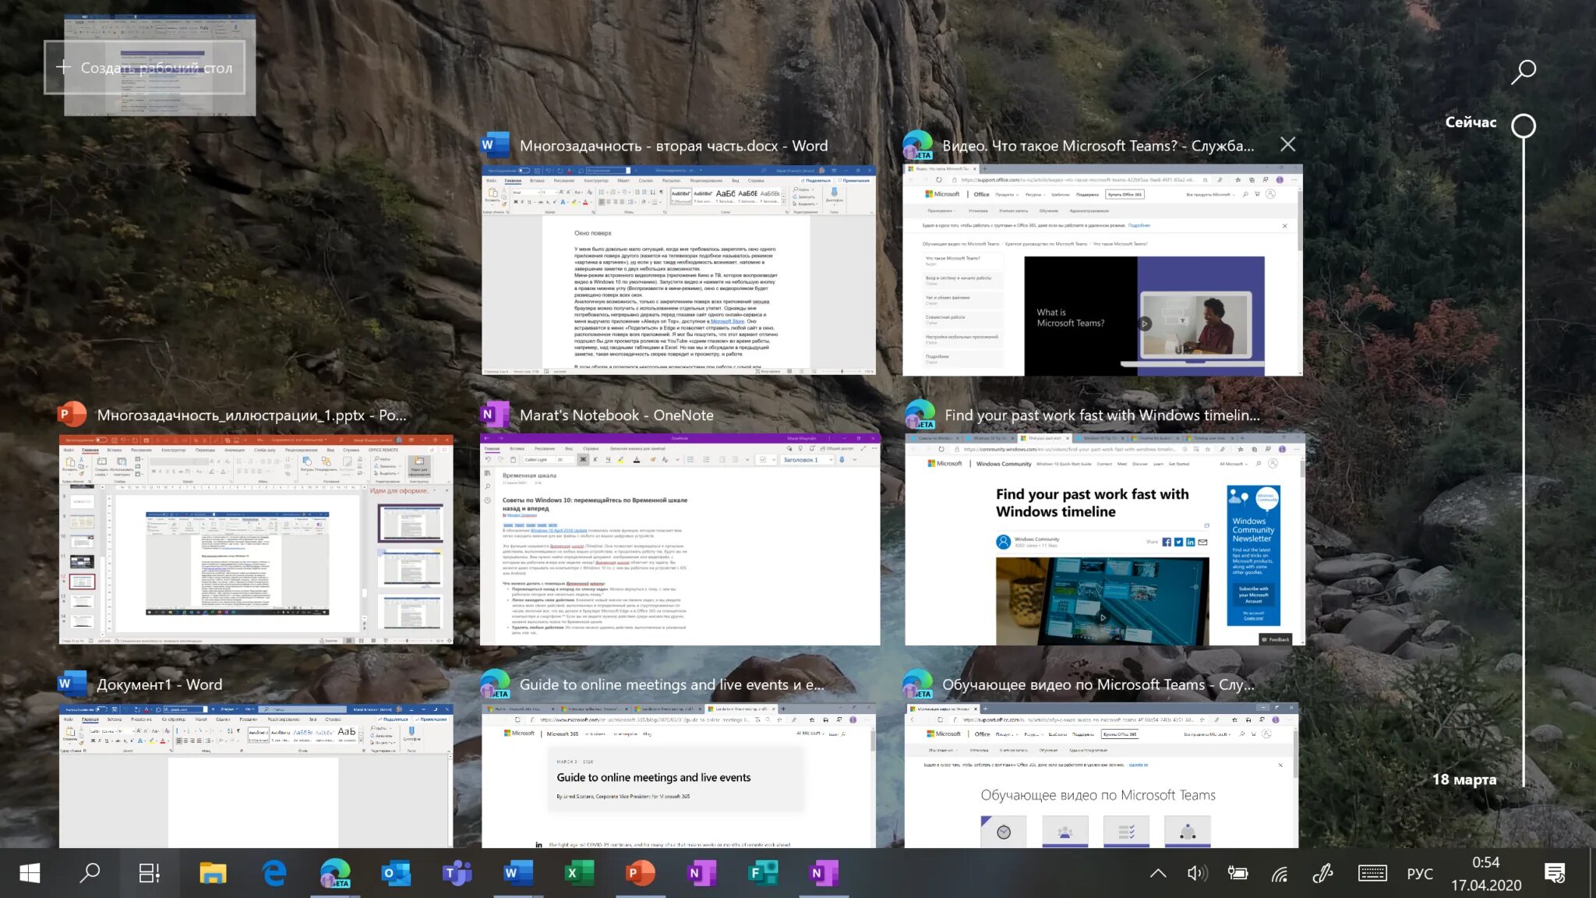Image resolution: width=1596 pixels, height=898 pixels.
Task: Launch File Explorer from the taskbar
Action: pos(212,874)
